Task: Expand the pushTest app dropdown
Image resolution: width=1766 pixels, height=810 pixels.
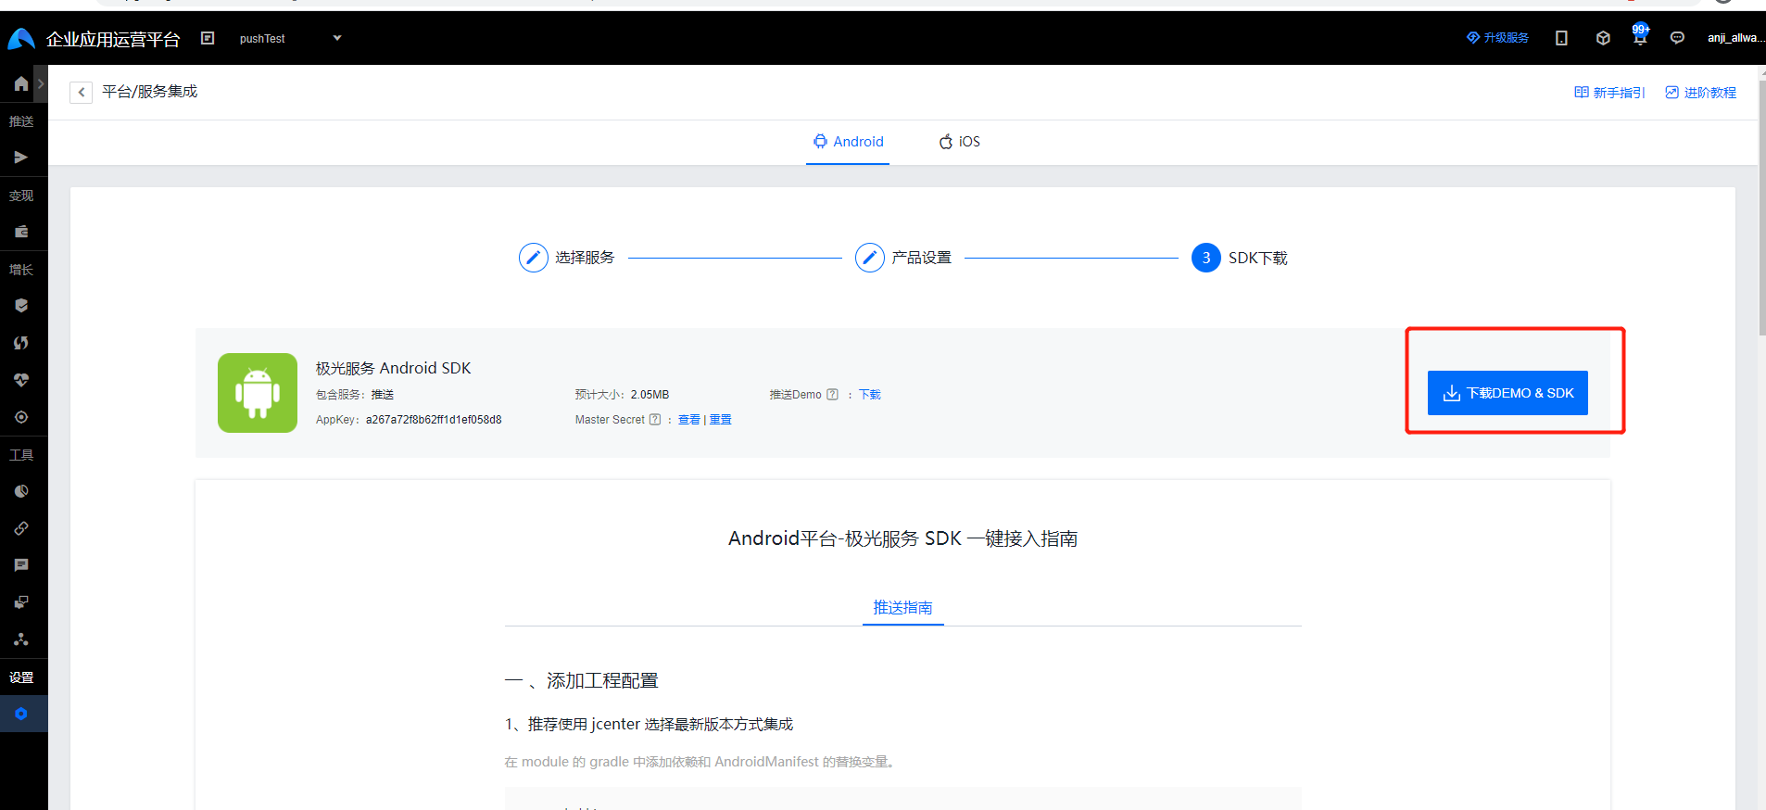Action: coord(336,38)
